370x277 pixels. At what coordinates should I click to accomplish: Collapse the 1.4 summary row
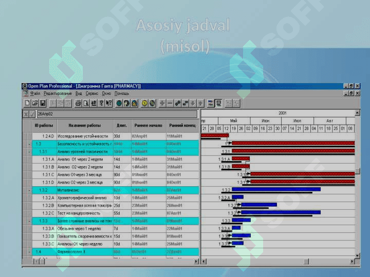29,252
